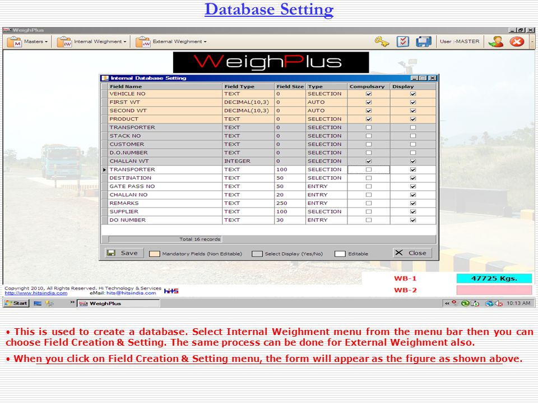Screen dimensions: 538x404
Task: Click the User :-MASTER label
Action: click(x=460, y=42)
